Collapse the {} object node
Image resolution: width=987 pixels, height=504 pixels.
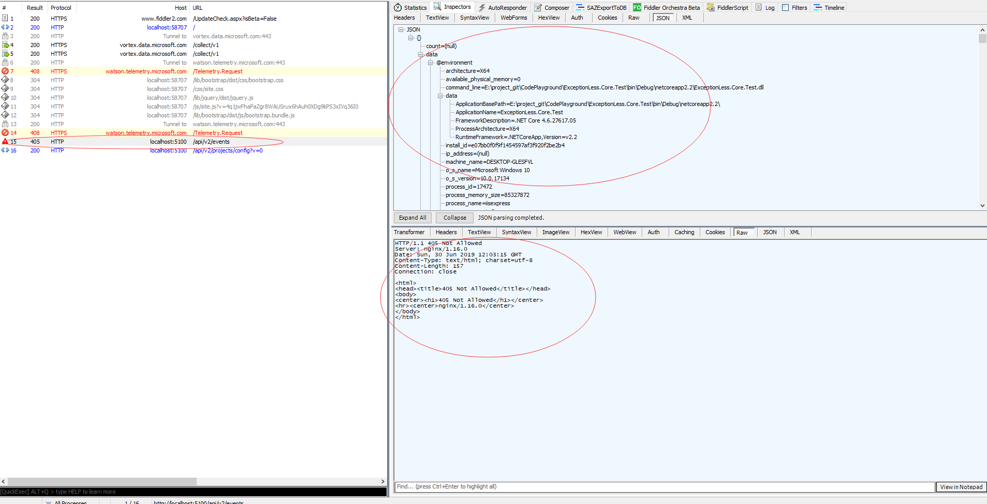pos(410,38)
